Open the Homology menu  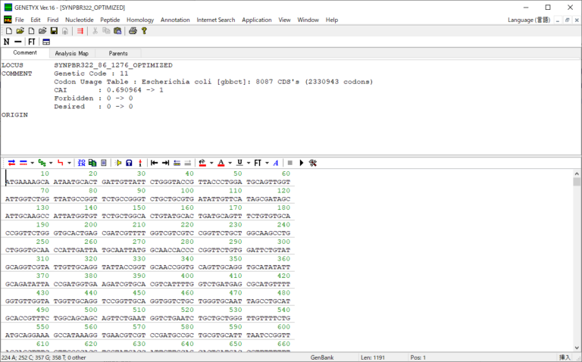point(140,20)
